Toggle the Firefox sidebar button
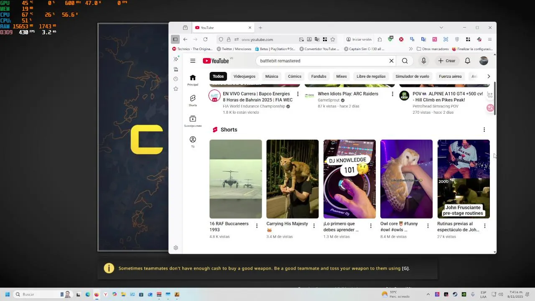The image size is (535, 301). point(175,39)
